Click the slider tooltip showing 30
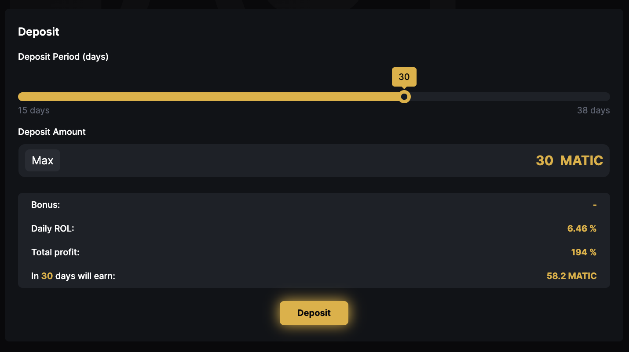 pos(404,77)
